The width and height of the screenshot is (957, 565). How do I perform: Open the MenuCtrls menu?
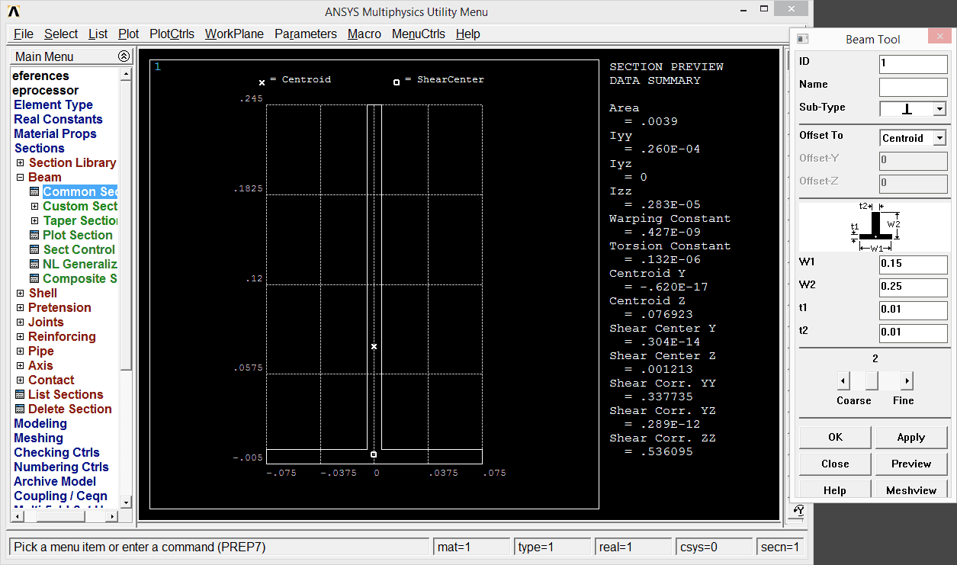419,34
